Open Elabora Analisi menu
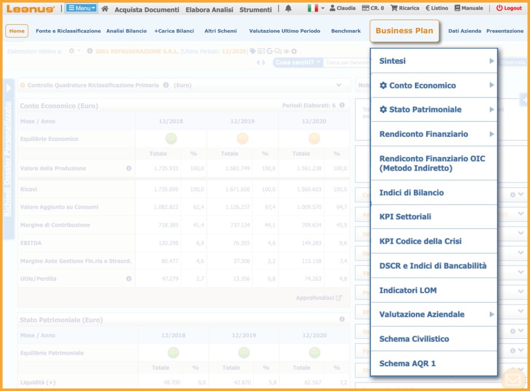This screenshot has width=530, height=391. pyautogui.click(x=209, y=10)
